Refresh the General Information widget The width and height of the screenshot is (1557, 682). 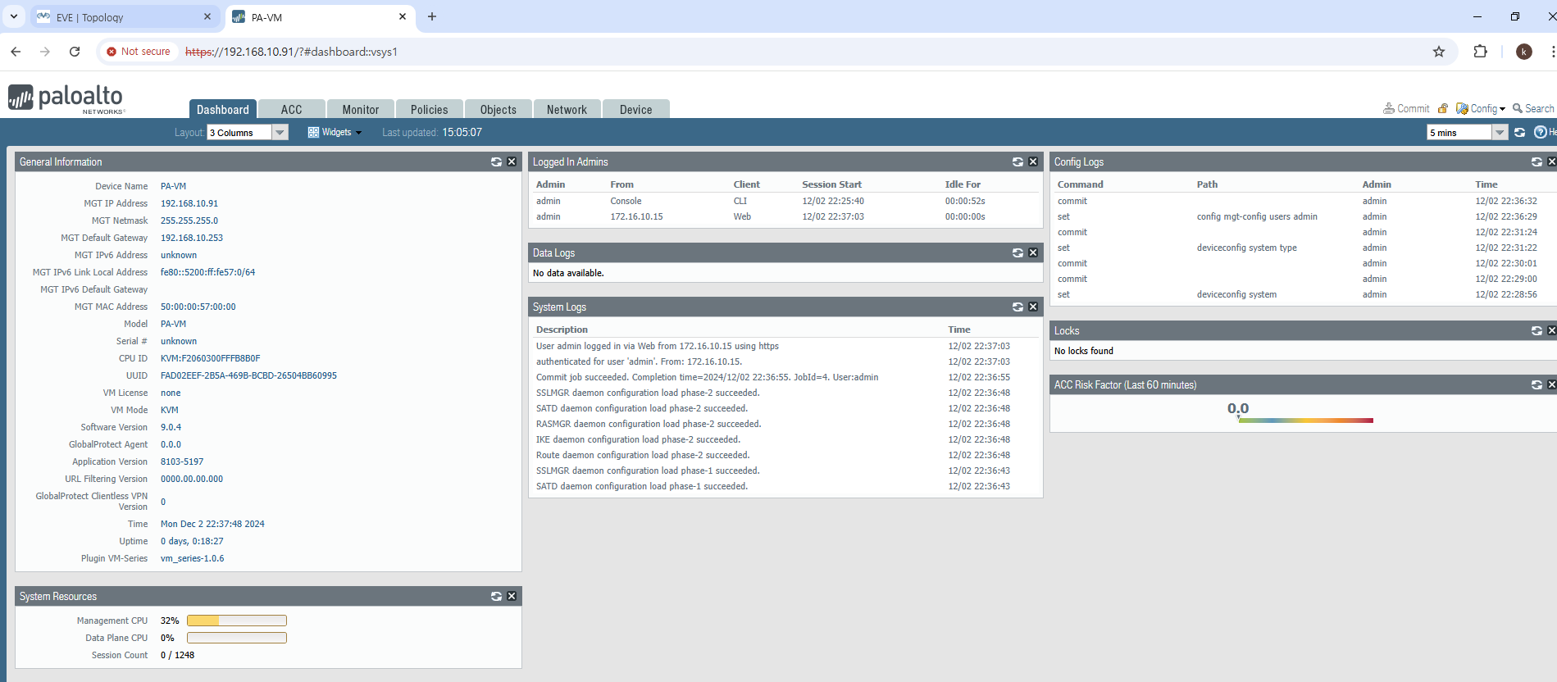point(496,162)
